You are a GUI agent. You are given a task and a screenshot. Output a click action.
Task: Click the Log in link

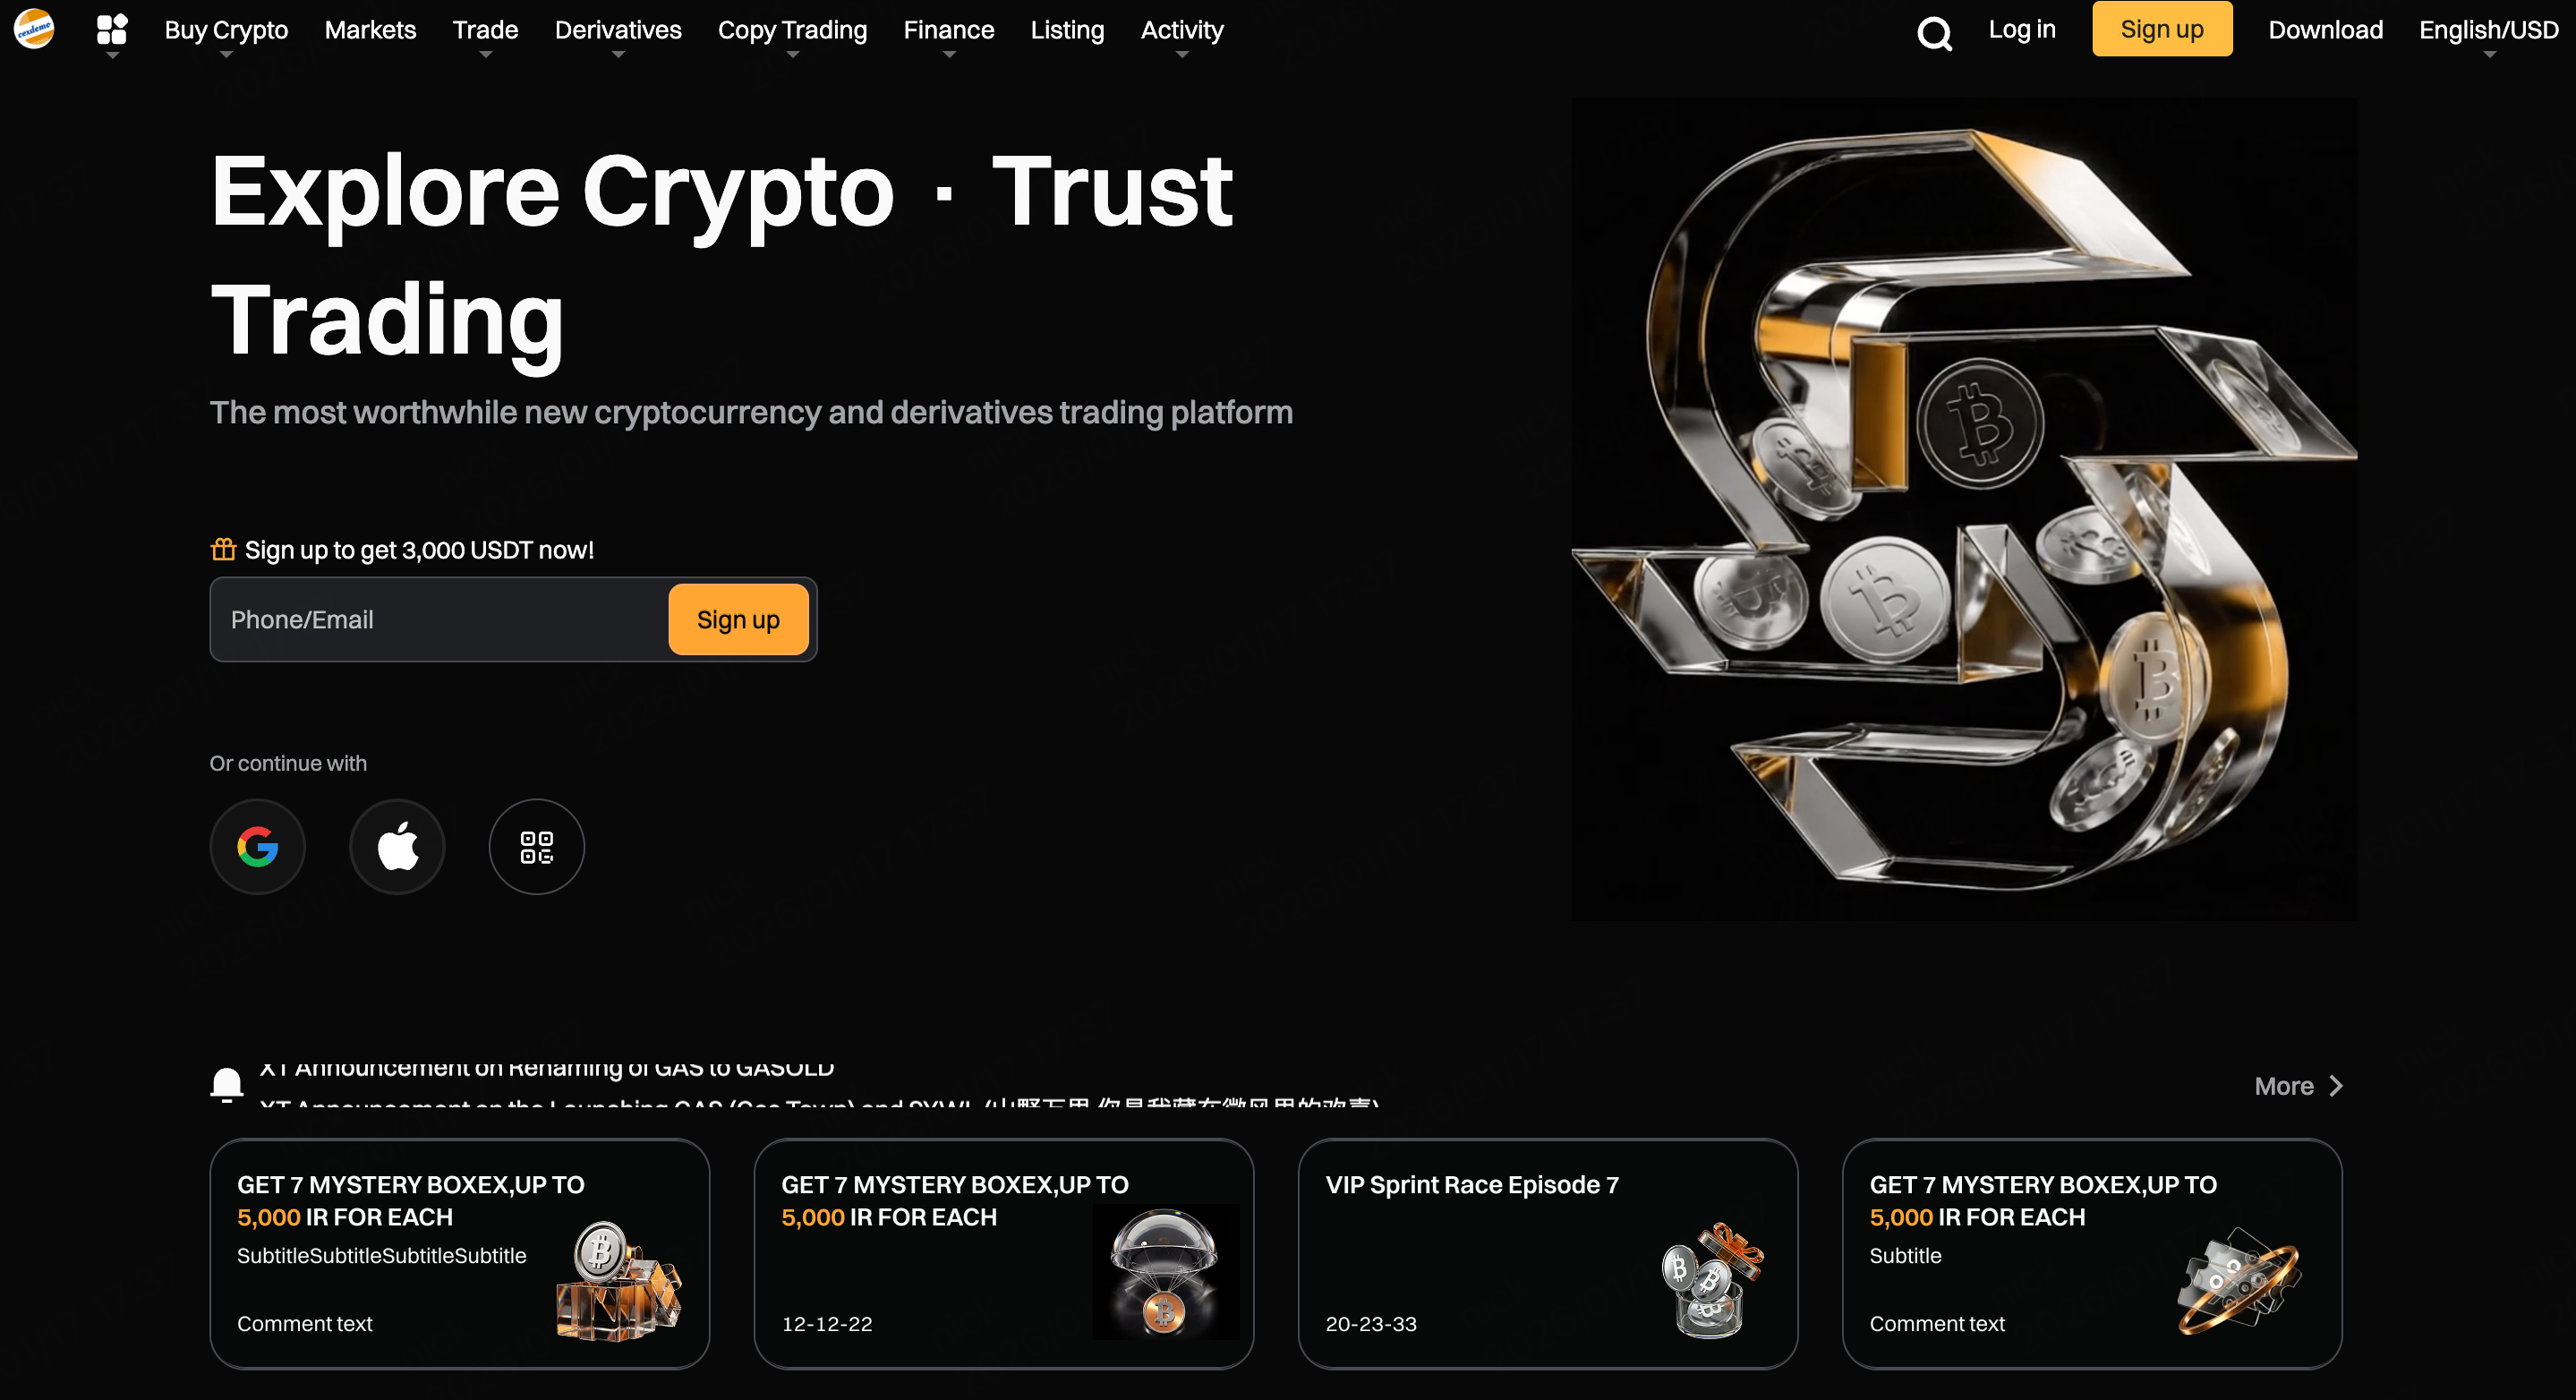2022,30
